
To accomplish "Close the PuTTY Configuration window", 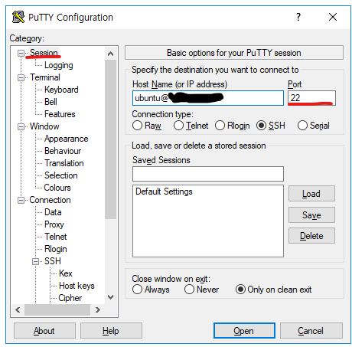I will pos(333,17).
